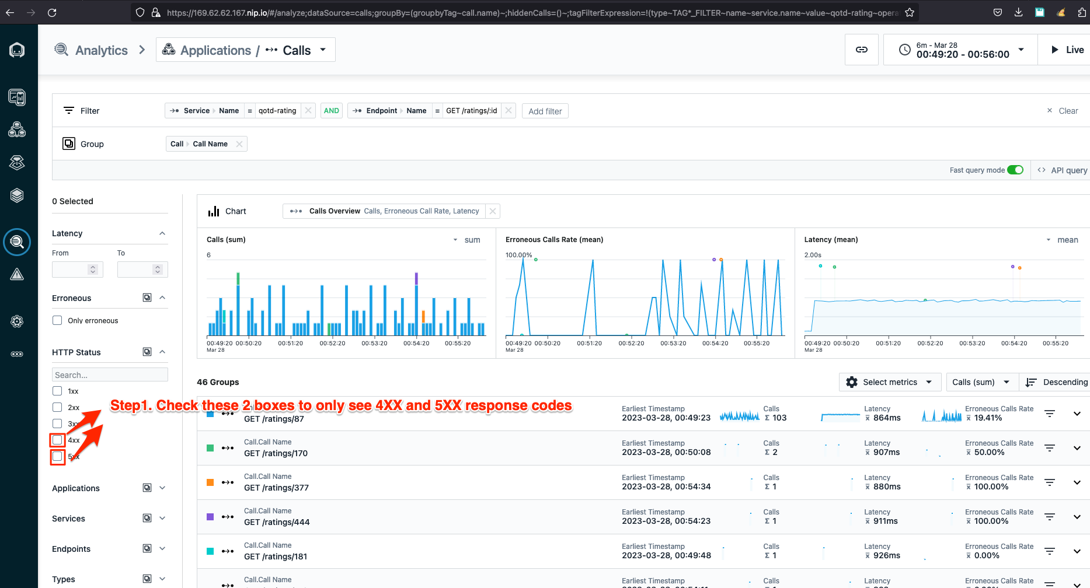Click filter icon on GET /ratings/87 row
This screenshot has height=588, width=1090.
tap(1050, 414)
